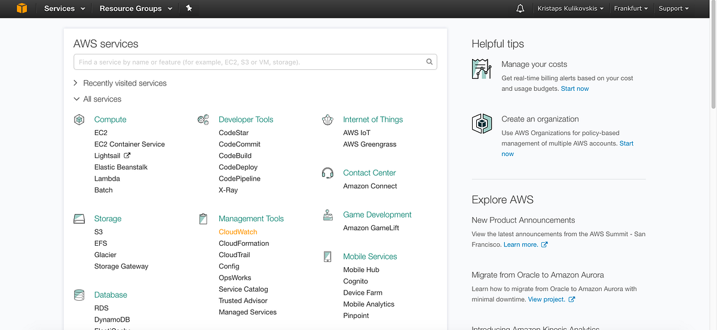Open Service Catalog
Screen dimensions: 717x330
coord(243,289)
